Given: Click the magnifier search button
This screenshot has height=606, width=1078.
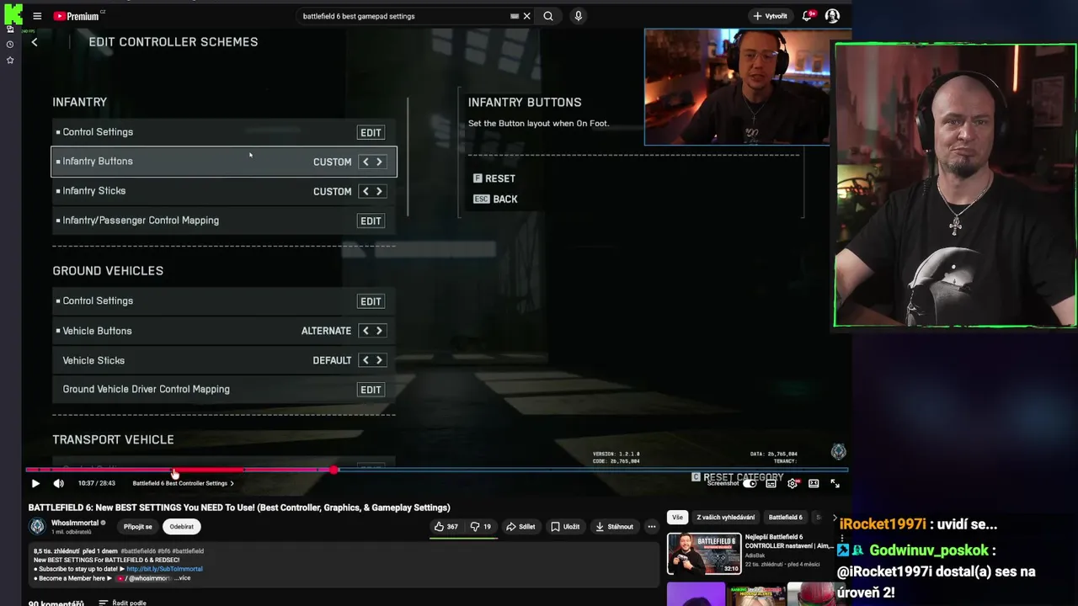Looking at the screenshot, I should (548, 16).
